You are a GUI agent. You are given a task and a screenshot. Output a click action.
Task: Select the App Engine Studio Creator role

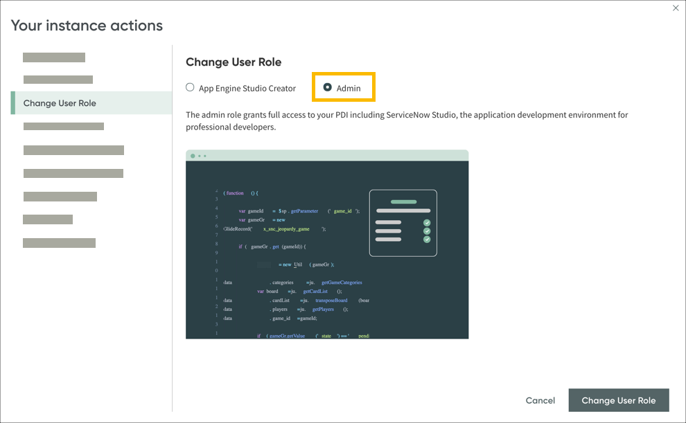coord(188,88)
